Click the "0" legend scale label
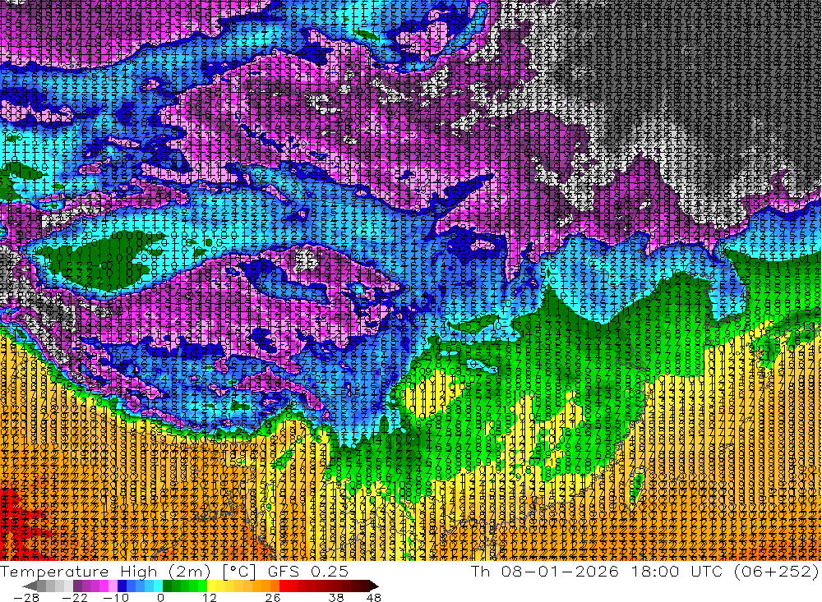This screenshot has width=822, height=602. click(x=160, y=598)
